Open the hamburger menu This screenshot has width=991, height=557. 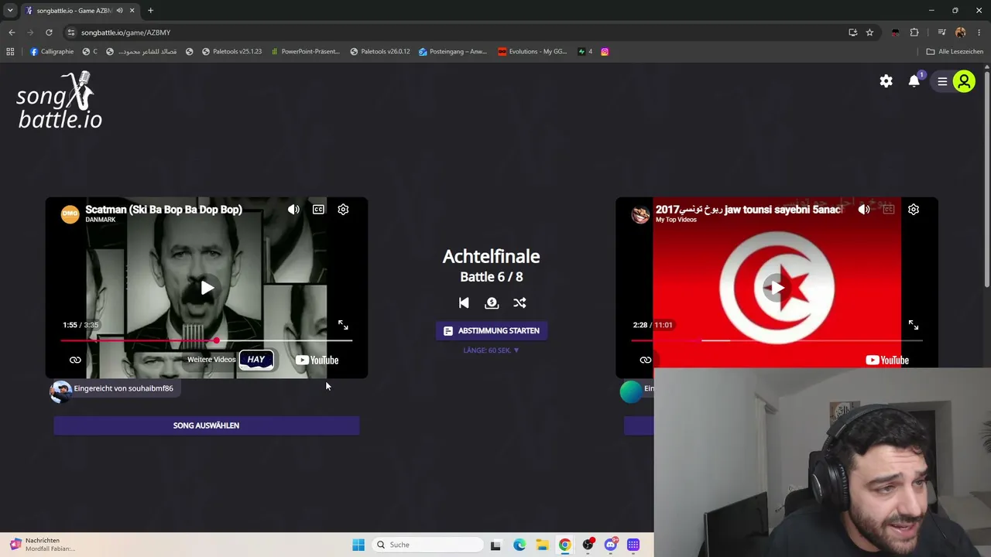click(x=942, y=81)
